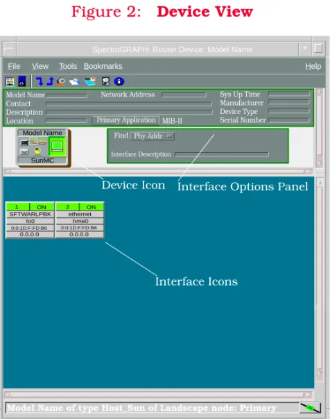The height and width of the screenshot is (419, 330).
Task: Open the Phy Addr find dropdown
Action: click(153, 136)
